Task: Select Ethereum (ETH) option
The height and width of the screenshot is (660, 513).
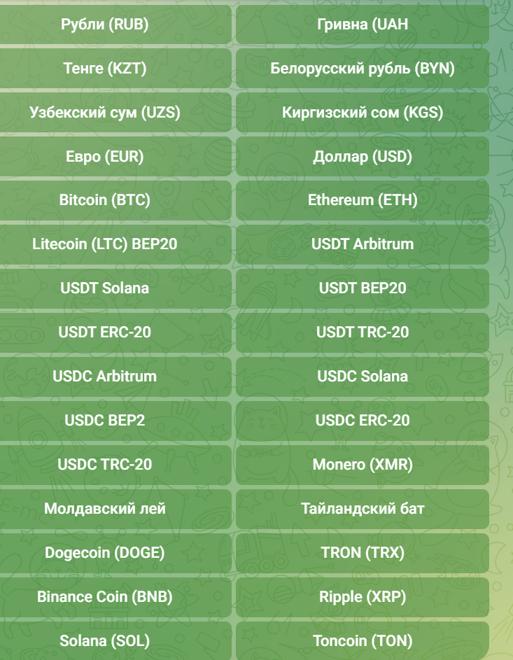Action: (x=363, y=201)
